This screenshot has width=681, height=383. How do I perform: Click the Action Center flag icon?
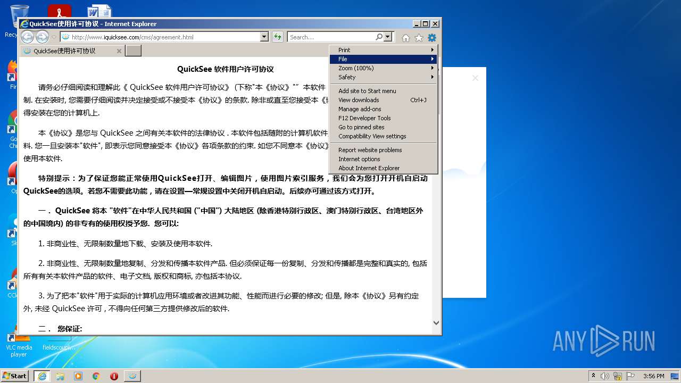630,376
